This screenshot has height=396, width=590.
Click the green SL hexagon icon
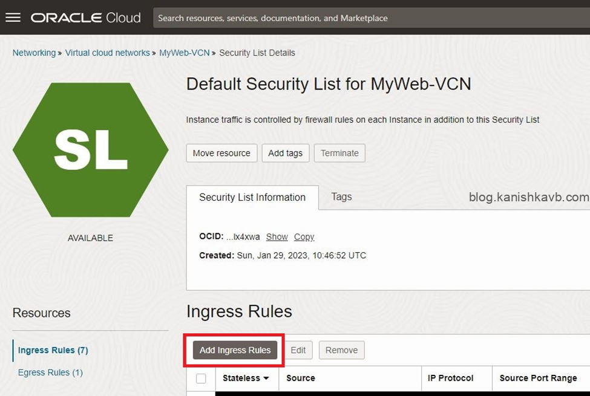90,151
